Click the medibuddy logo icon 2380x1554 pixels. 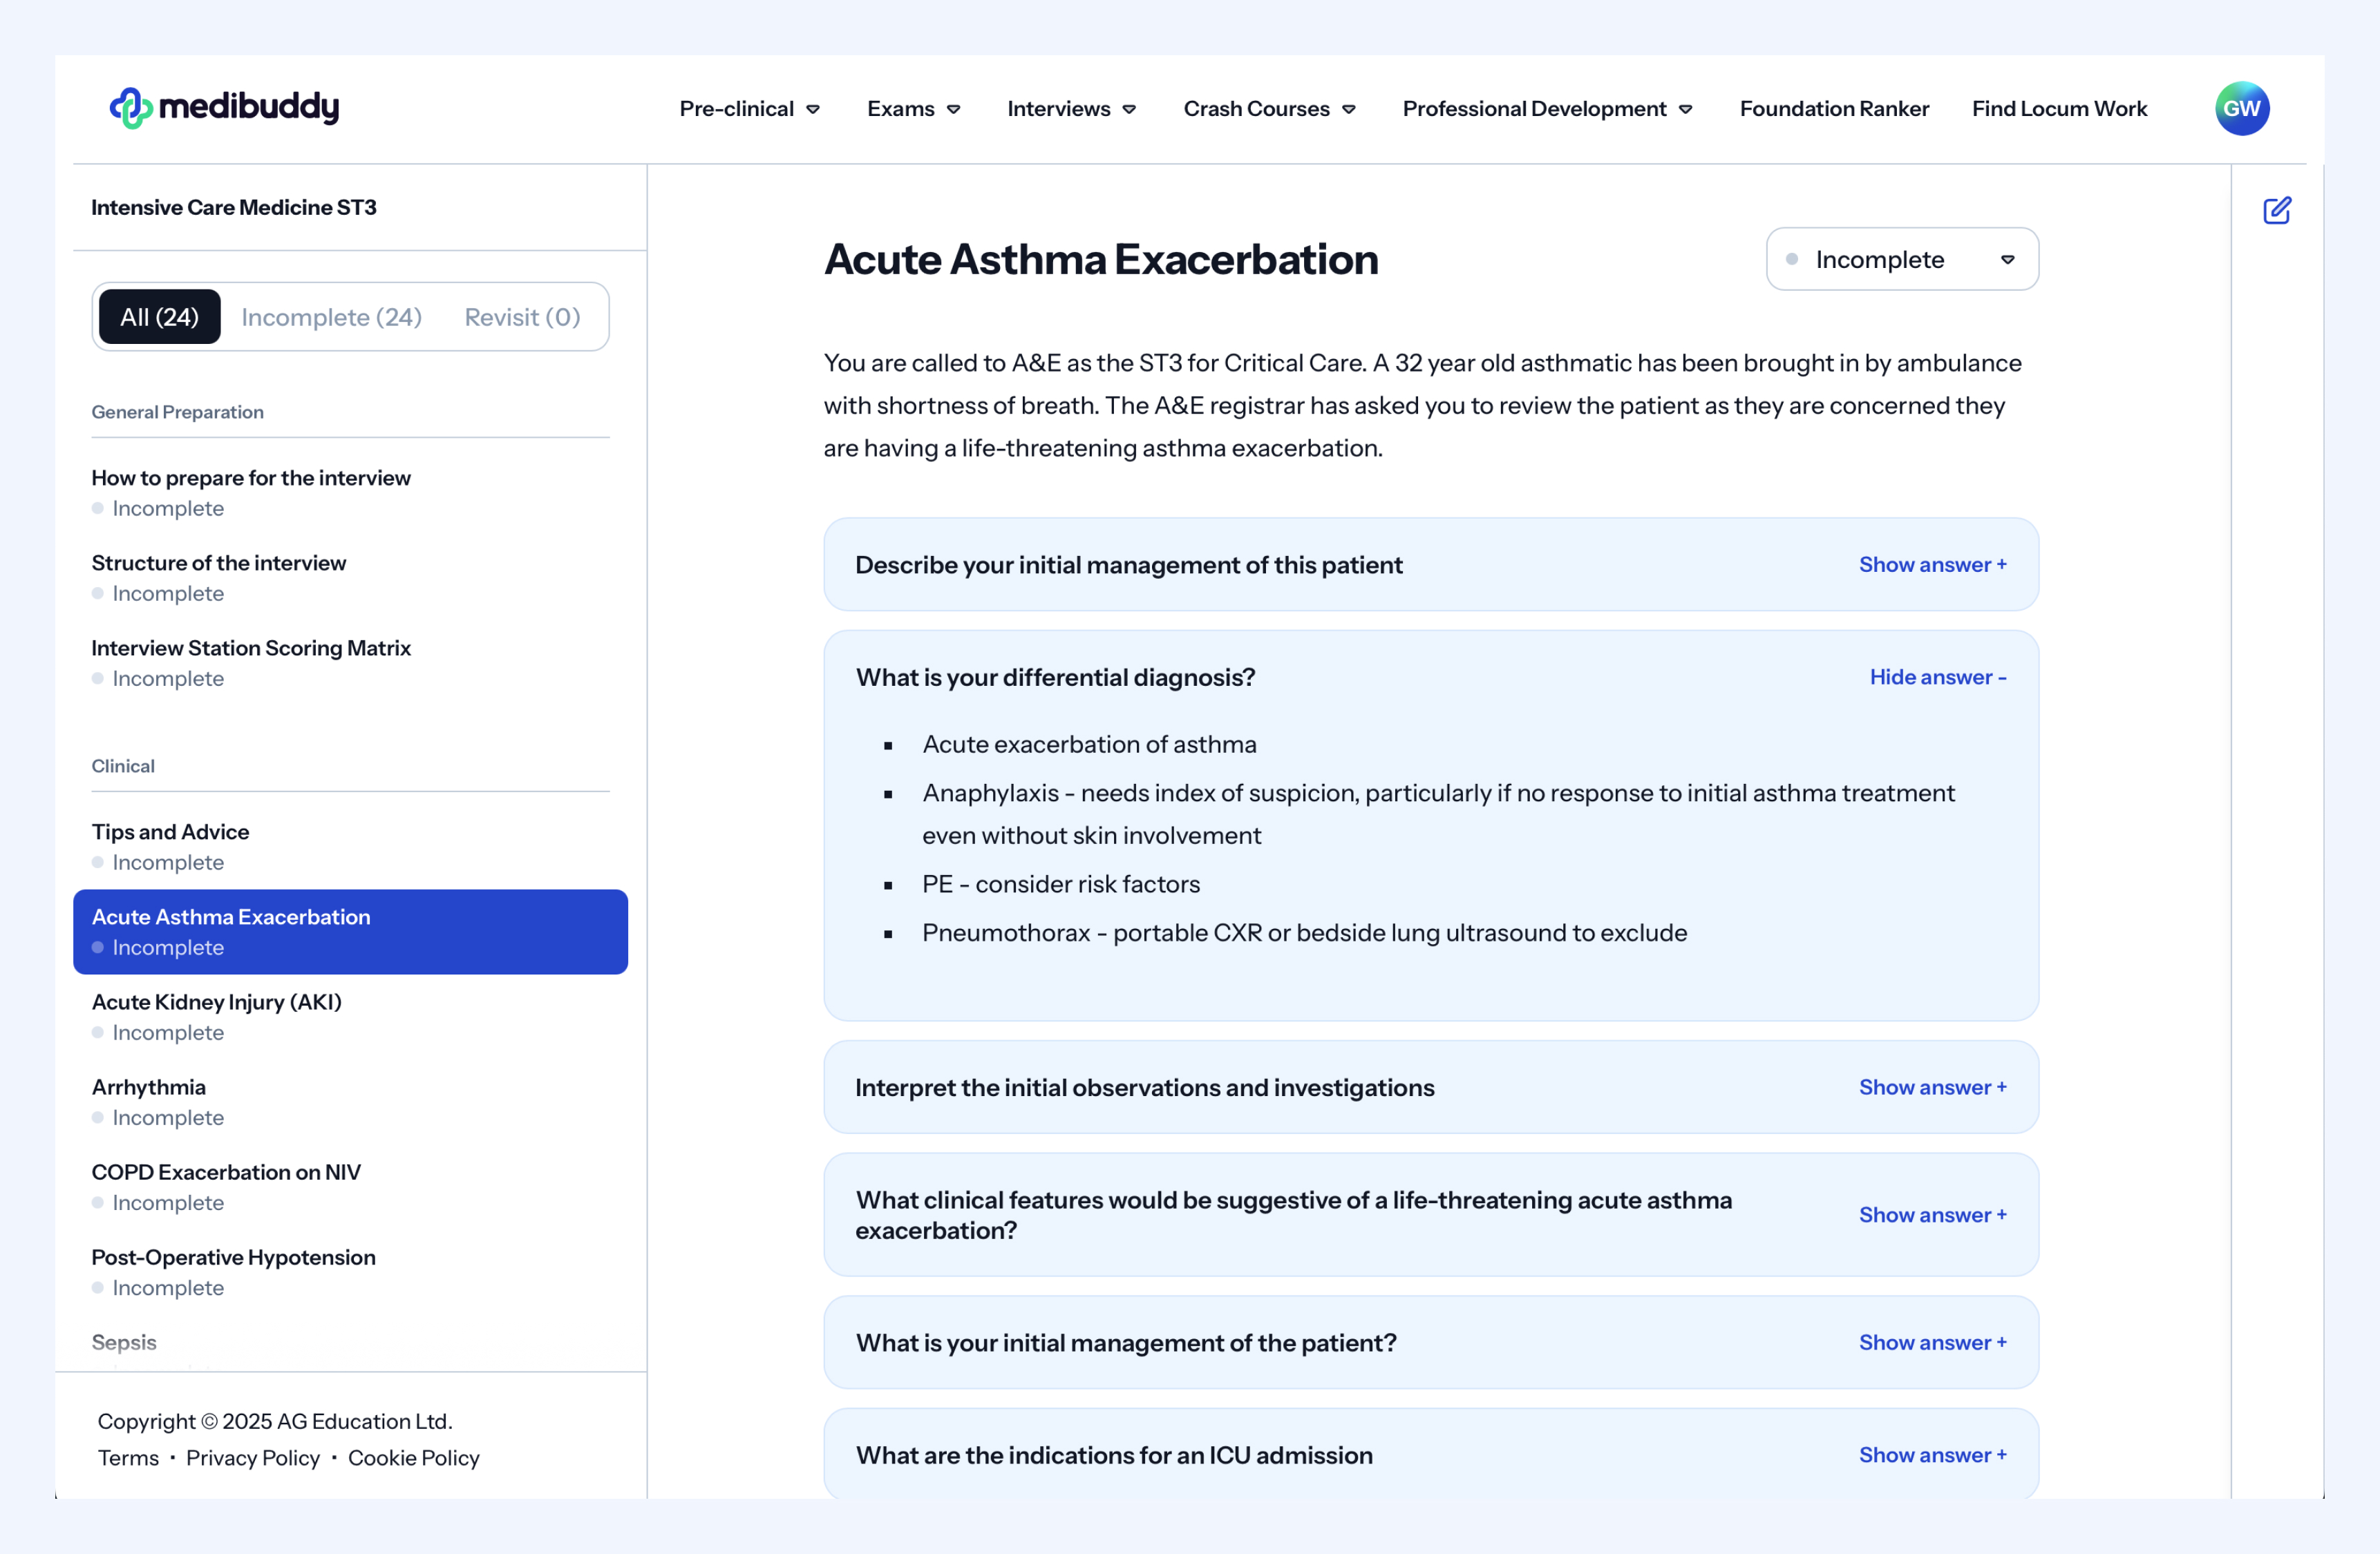click(x=131, y=108)
